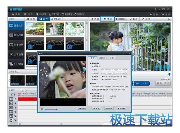The height and width of the screenshot is (133, 180).
Task: Select the pencil Doodle tab above preview
Action: tap(146, 19)
